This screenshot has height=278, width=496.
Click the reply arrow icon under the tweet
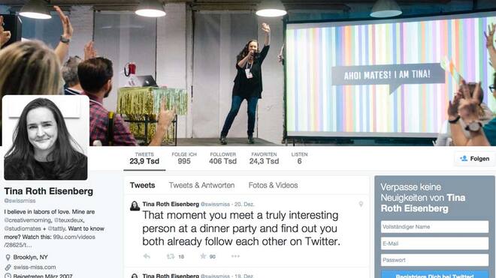(x=147, y=256)
